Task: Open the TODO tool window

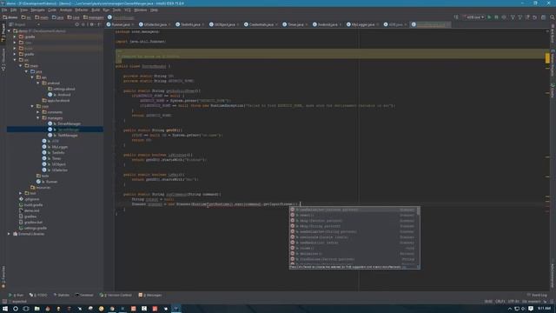Action: (38, 295)
